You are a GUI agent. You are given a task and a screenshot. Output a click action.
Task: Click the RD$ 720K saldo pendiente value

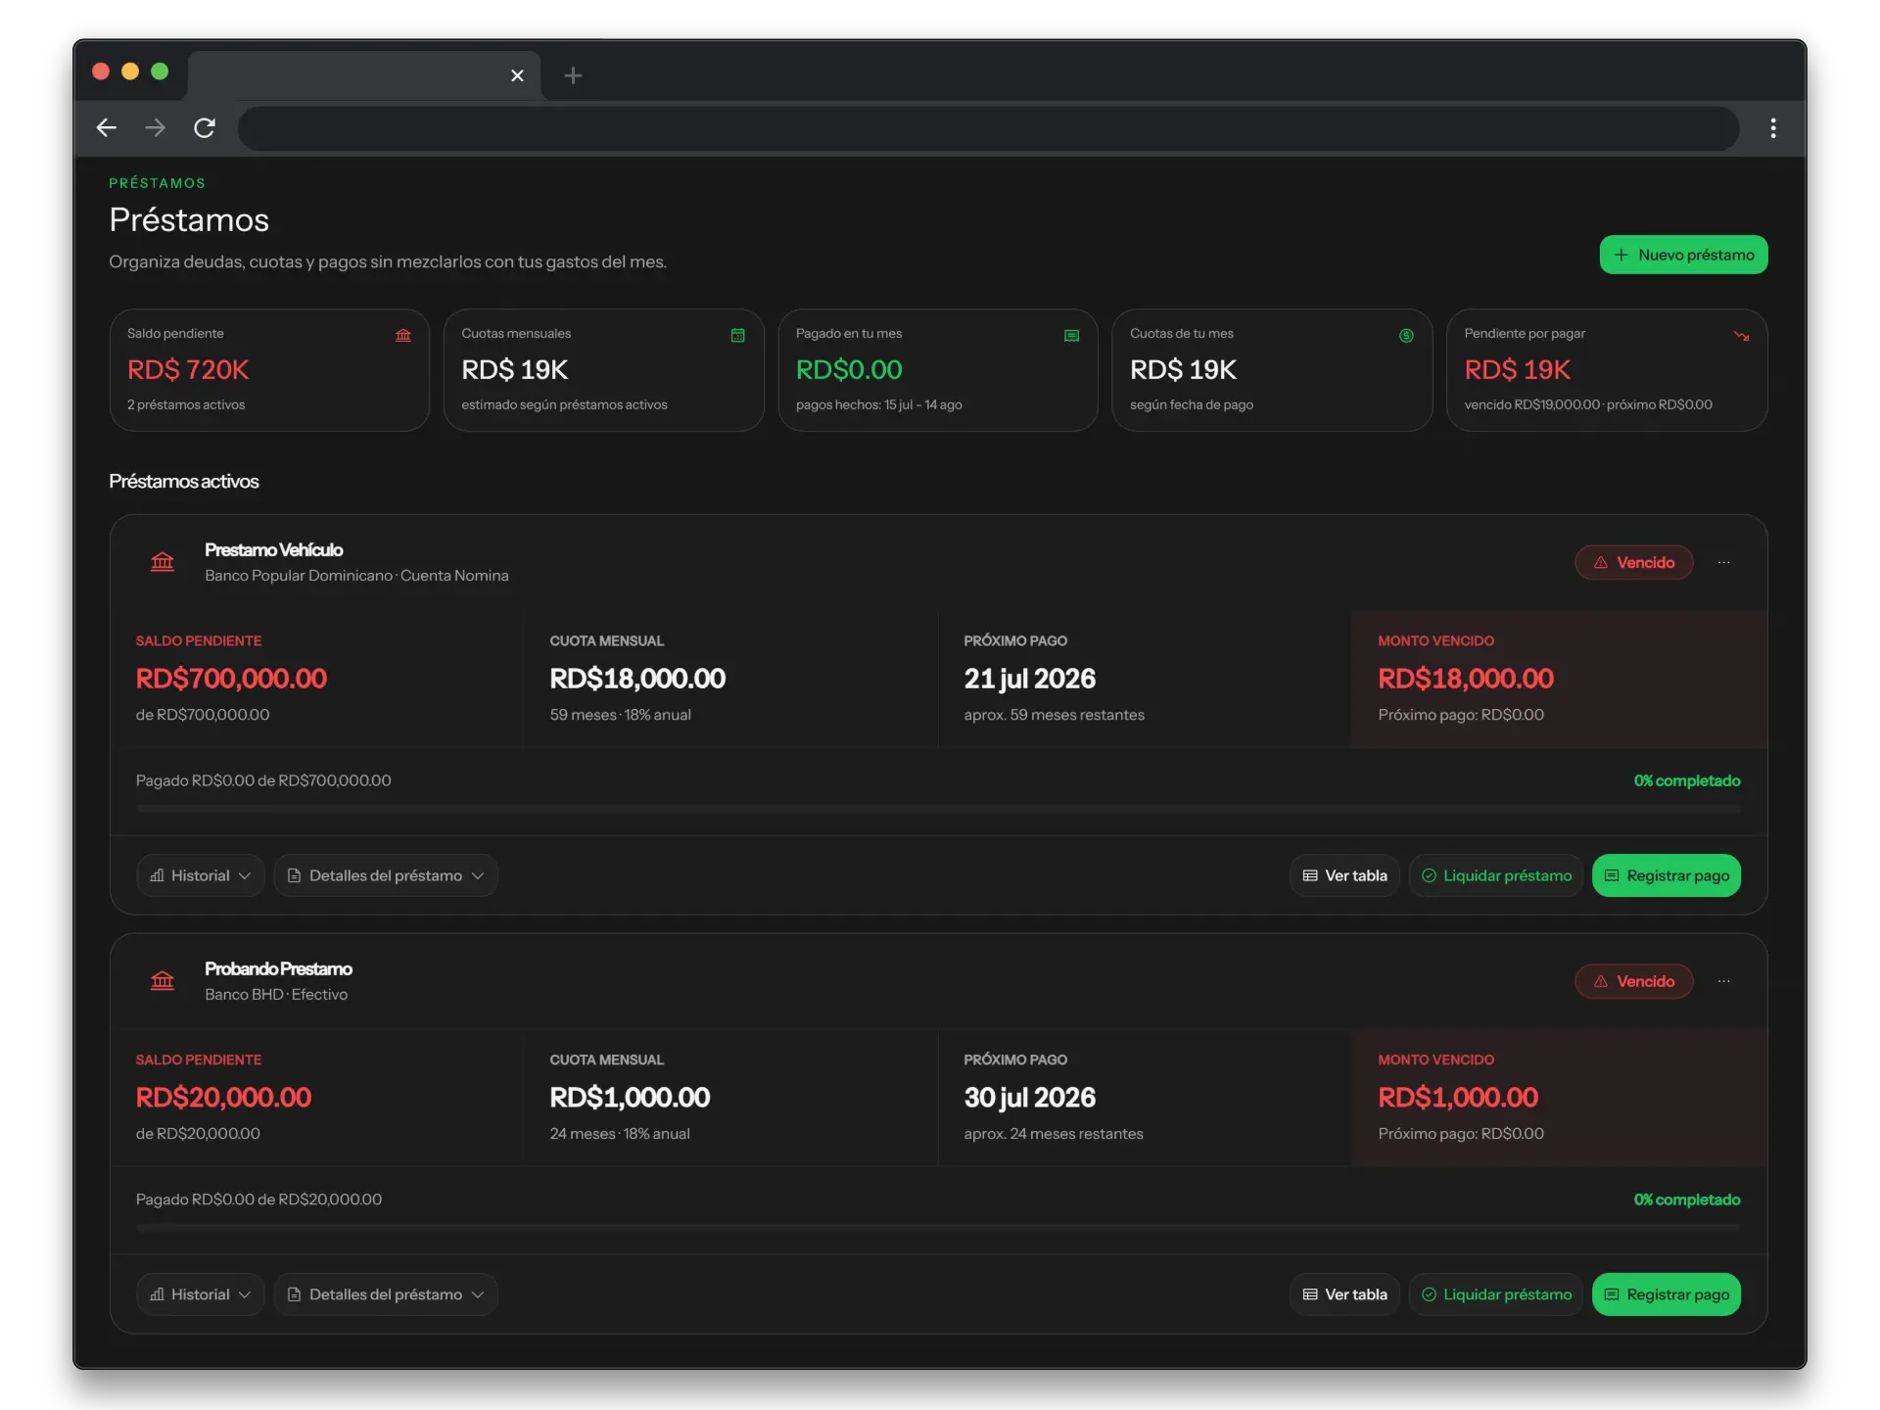coord(188,369)
